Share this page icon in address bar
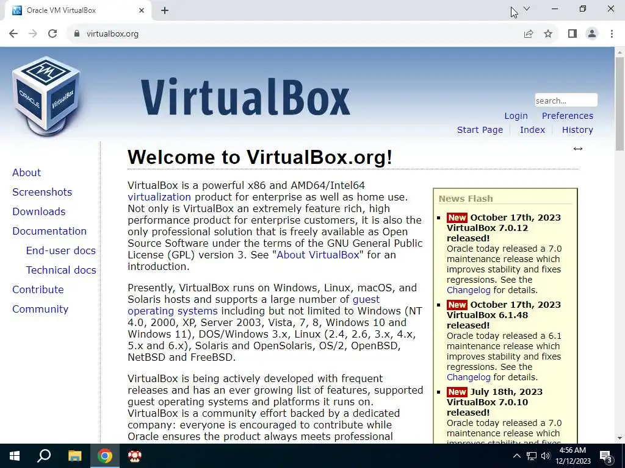 click(x=529, y=34)
